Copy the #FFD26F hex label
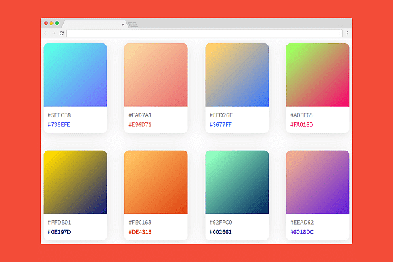This screenshot has height=262, width=393. pos(221,115)
